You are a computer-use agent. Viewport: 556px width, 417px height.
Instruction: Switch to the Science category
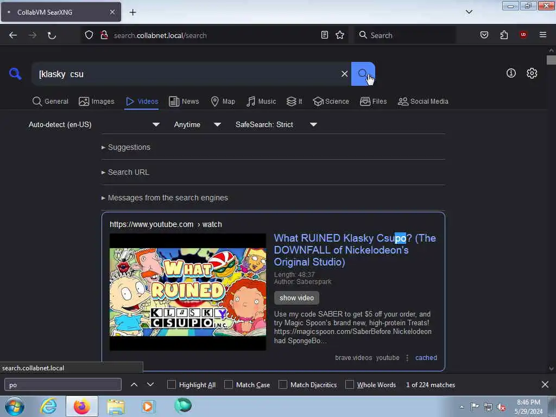[x=331, y=102]
